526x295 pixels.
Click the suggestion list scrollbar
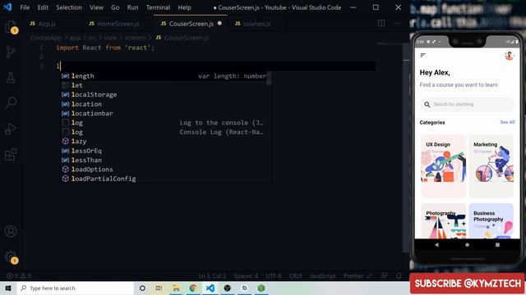click(269, 79)
